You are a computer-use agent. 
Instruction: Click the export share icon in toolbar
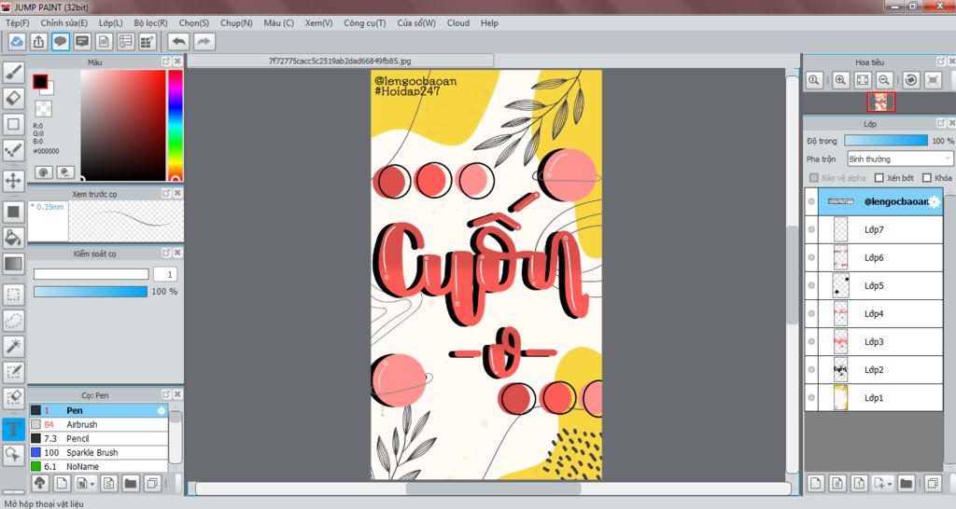coord(38,42)
